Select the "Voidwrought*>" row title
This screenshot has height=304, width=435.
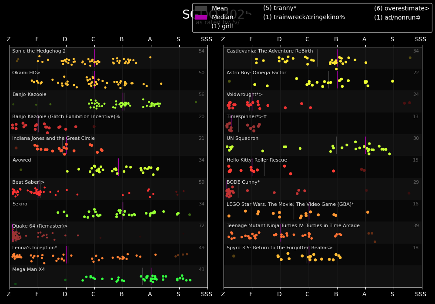click(x=244, y=94)
